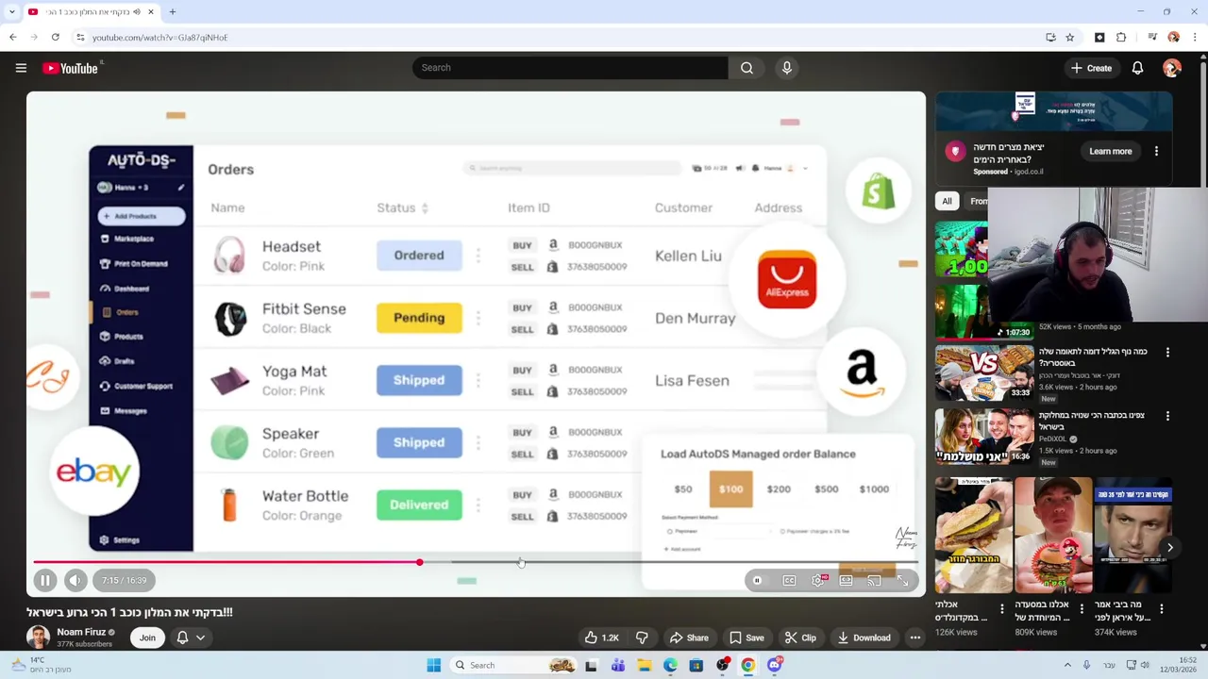The height and width of the screenshot is (679, 1208).
Task: Create a clip with the Clip button
Action: pos(800,638)
